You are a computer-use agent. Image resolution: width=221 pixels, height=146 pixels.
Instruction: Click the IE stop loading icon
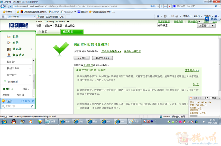click(169, 6)
